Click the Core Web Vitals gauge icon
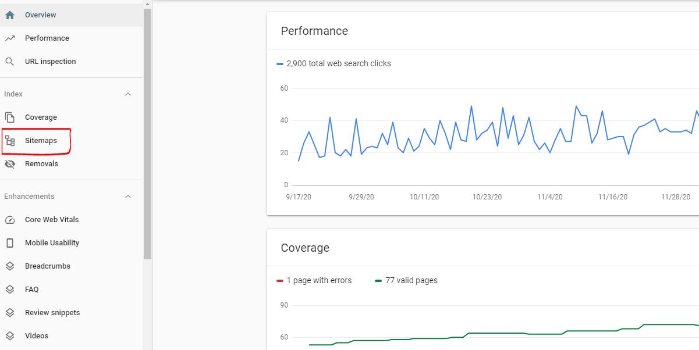Image resolution: width=699 pixels, height=350 pixels. pos(10,220)
